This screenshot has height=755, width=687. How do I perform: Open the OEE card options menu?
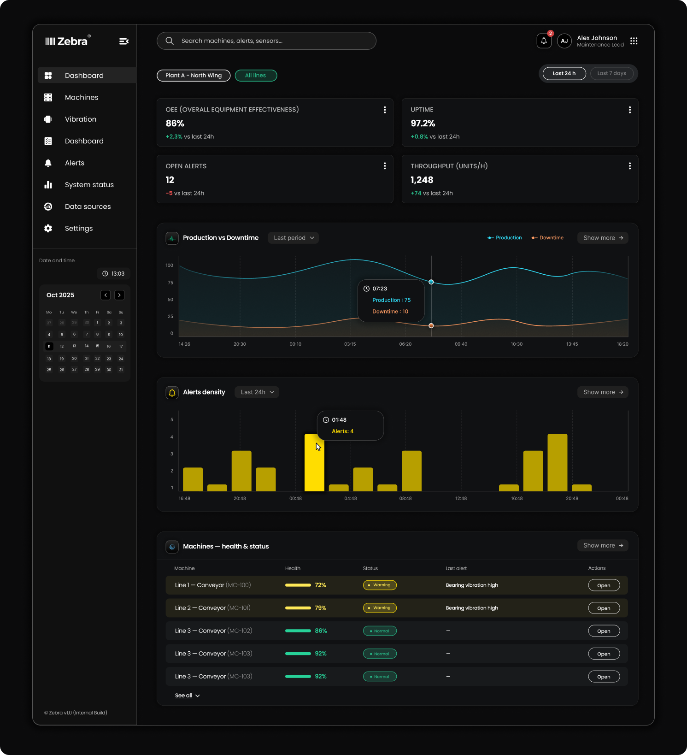(x=385, y=110)
